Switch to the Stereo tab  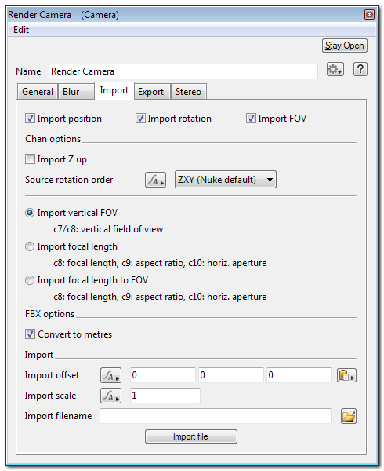pos(189,92)
